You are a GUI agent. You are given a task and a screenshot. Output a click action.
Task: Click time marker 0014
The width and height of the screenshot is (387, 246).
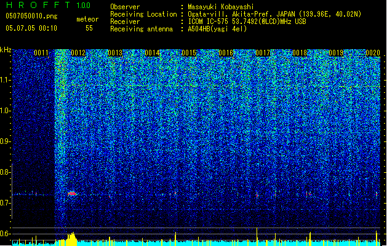pos(152,53)
